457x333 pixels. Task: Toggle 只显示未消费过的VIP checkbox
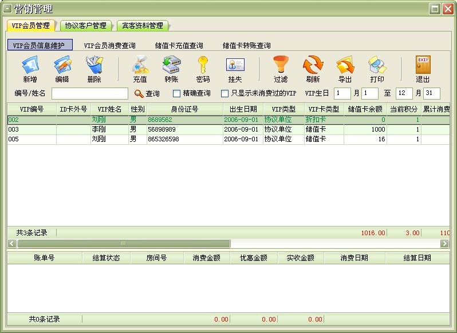[x=225, y=93]
